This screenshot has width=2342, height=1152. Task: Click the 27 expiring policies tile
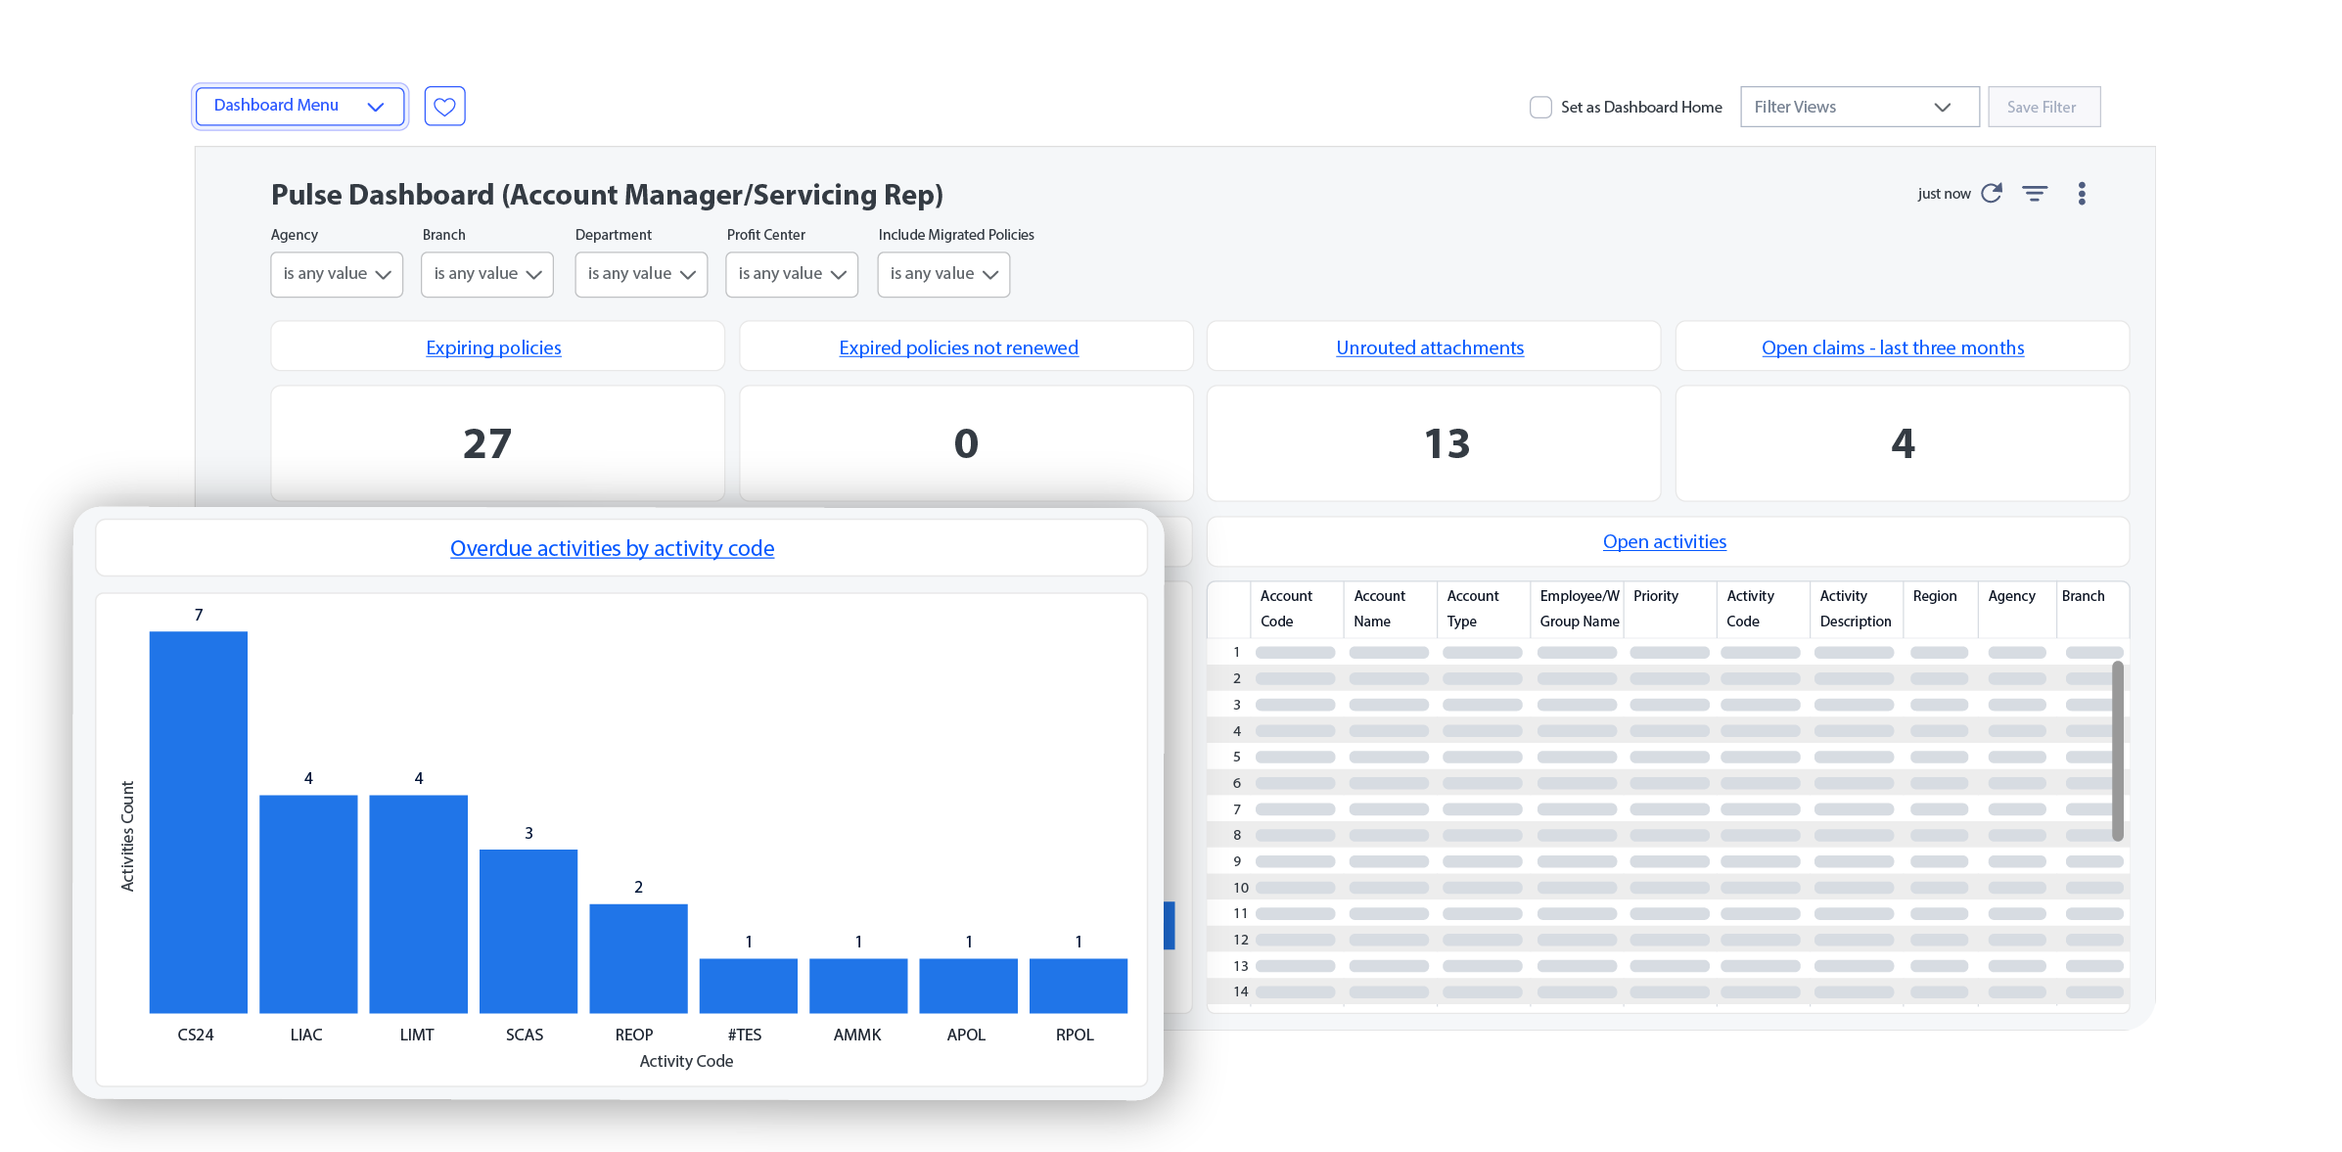pyautogui.click(x=497, y=443)
